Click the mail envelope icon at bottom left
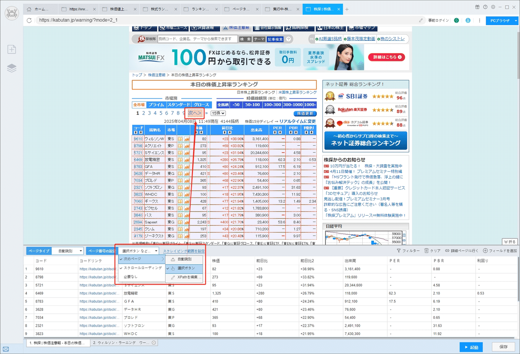Image resolution: width=520 pixels, height=354 pixels. point(6,349)
